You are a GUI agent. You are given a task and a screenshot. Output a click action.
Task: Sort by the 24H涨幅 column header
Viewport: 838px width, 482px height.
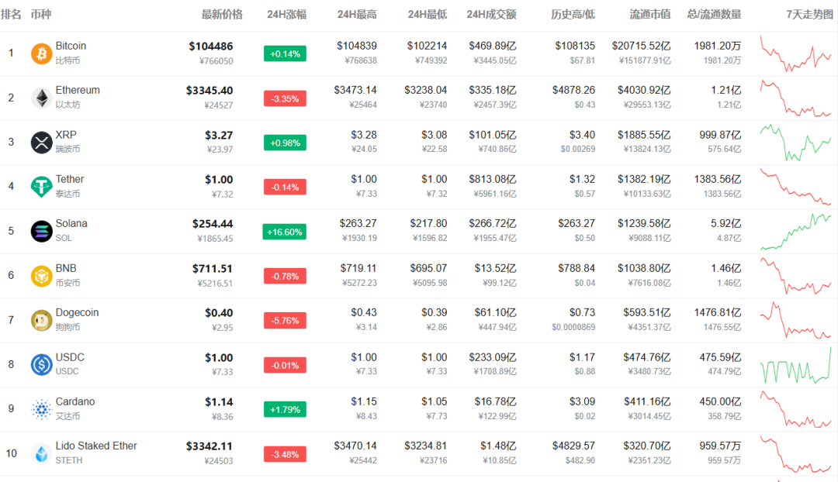[286, 15]
